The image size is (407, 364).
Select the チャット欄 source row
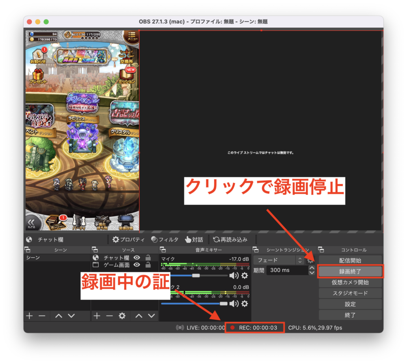tap(125, 257)
